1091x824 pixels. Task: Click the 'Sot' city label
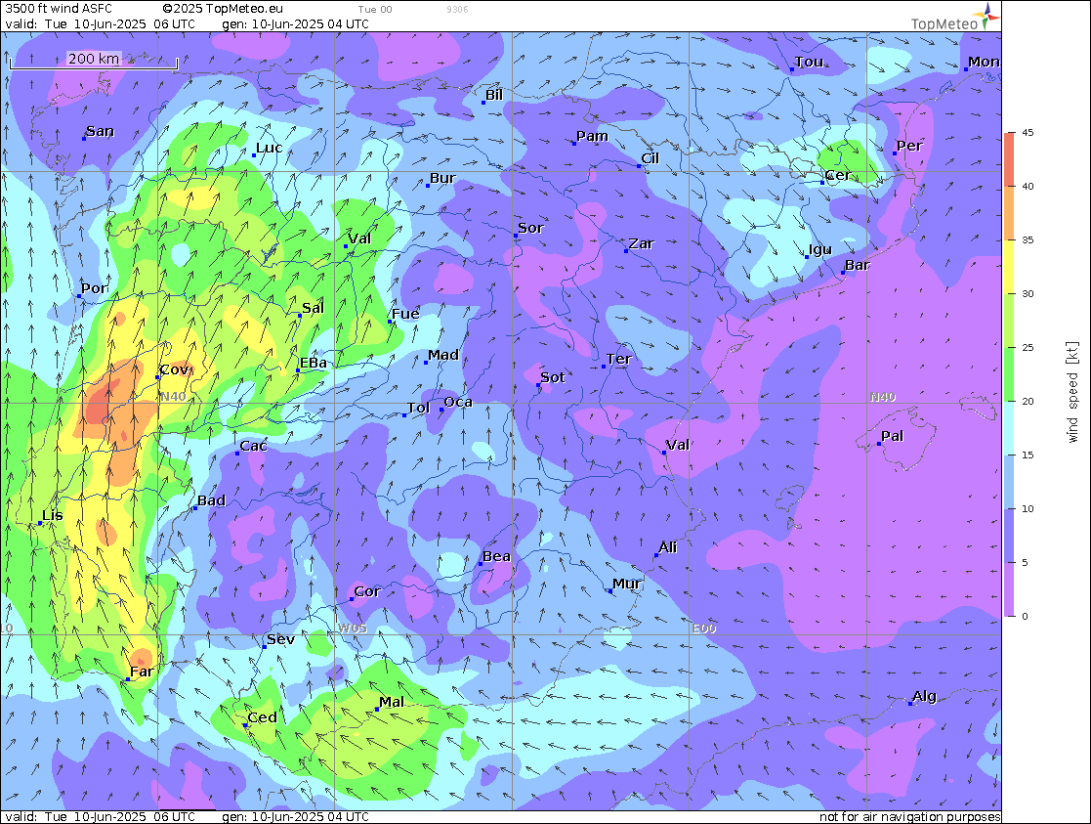coord(553,377)
